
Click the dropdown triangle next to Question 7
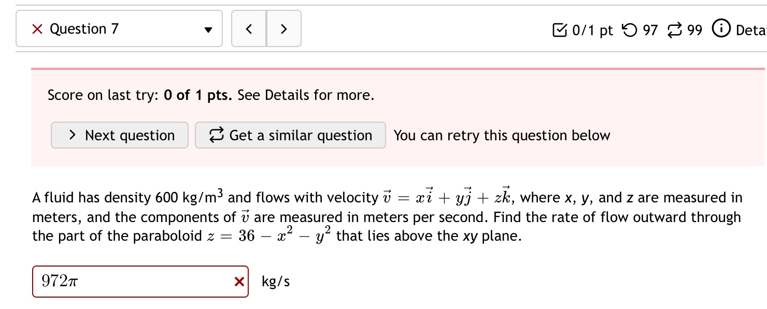207,30
